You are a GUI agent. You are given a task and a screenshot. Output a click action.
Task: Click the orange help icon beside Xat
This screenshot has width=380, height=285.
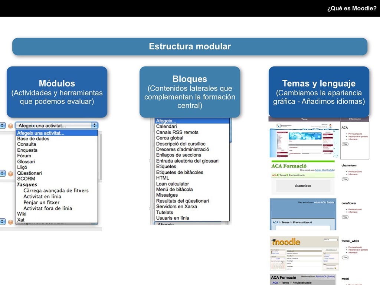[10, 222]
